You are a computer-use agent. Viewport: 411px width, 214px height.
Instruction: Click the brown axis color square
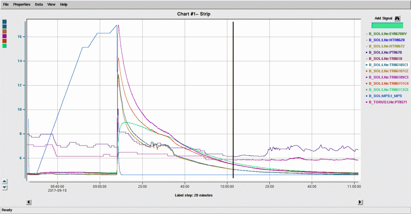(4, 31)
